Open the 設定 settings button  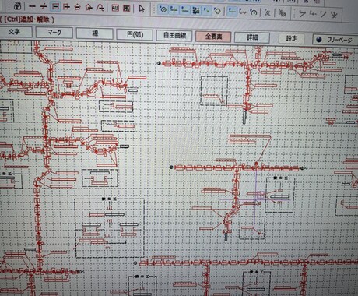click(291, 39)
